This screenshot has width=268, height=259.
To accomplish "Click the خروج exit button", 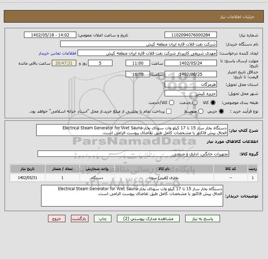I will pyautogui.click(x=57, y=219).
